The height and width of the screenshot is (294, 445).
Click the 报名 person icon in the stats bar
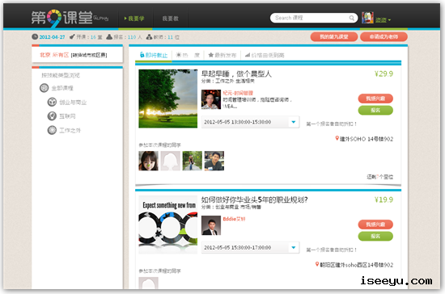[109, 37]
